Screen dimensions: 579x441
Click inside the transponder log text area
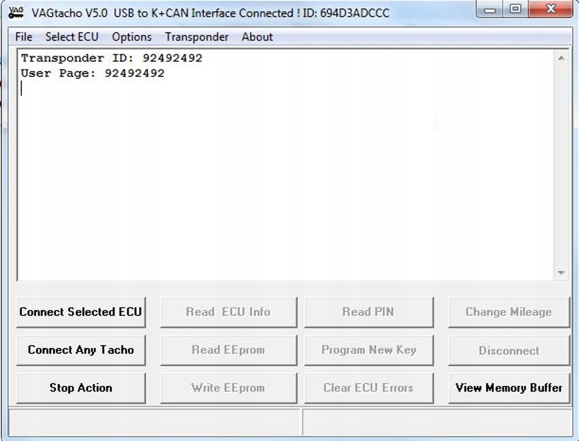(x=285, y=165)
